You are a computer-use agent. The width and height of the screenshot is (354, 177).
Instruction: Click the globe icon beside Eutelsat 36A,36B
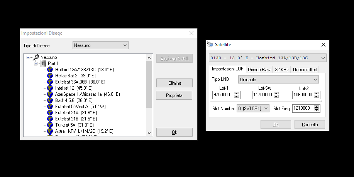pos(50,82)
